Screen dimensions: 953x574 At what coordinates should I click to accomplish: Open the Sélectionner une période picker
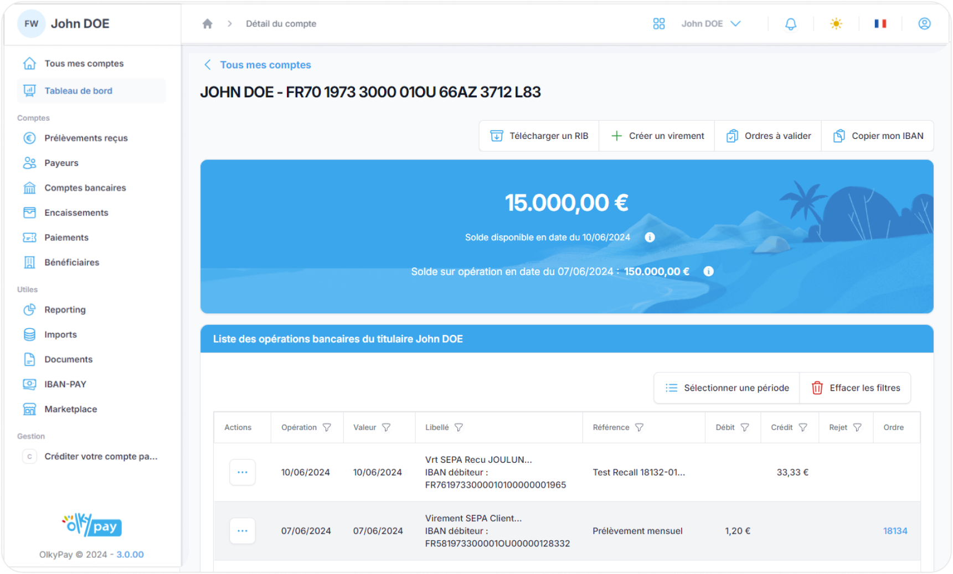(x=726, y=387)
